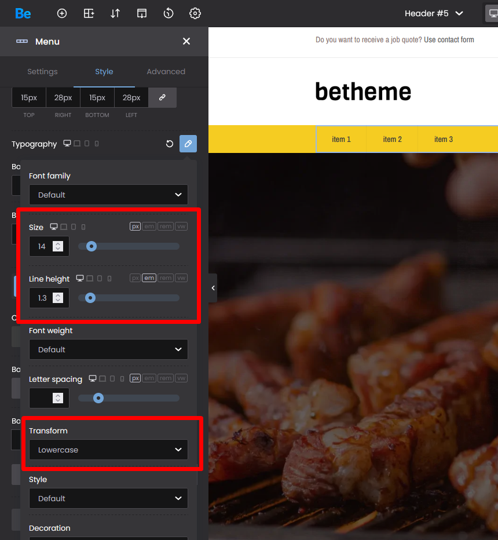
Task: Select mobile device icon next to Typography
Action: (97, 143)
